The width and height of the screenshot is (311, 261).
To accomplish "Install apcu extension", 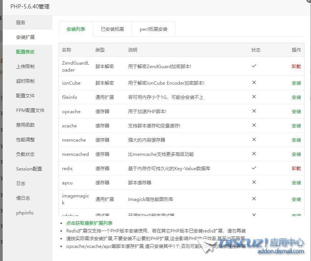I will tap(296, 183).
